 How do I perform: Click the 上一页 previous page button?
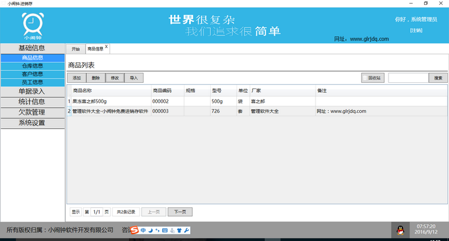[154, 212]
